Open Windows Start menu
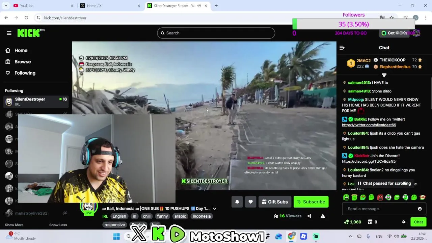 (x=116, y=237)
